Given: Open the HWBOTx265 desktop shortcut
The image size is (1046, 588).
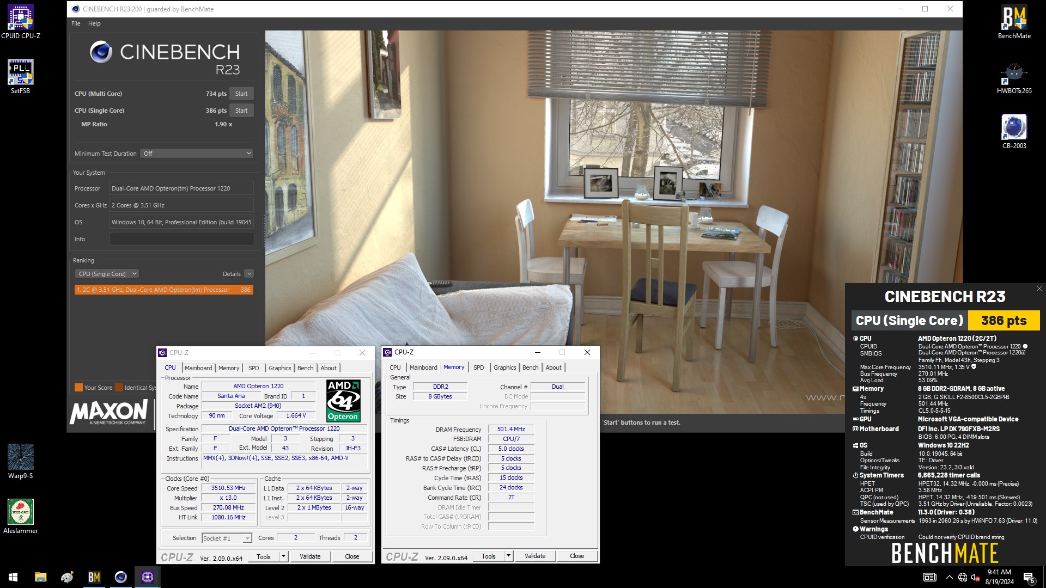Looking at the screenshot, I should click(x=1014, y=77).
